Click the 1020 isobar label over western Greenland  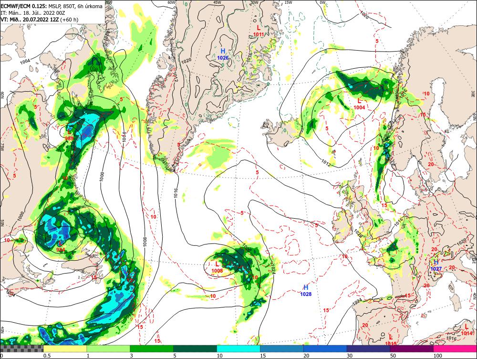click(x=186, y=61)
